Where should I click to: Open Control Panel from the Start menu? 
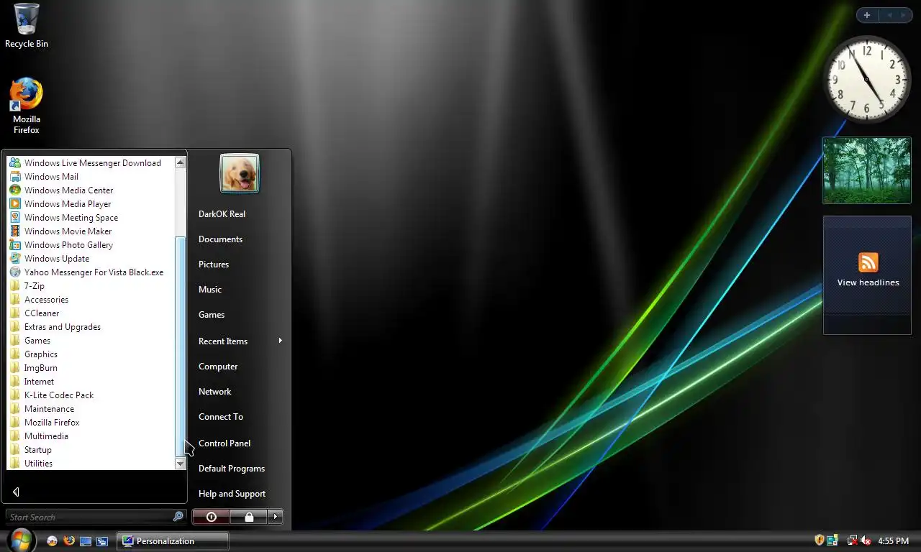(x=224, y=443)
